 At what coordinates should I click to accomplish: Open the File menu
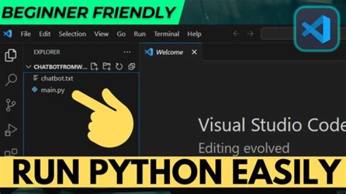click(25, 34)
